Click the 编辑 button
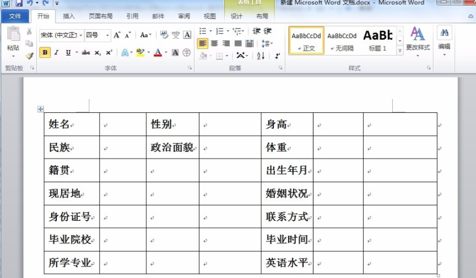This screenshot has width=476, height=278. [x=444, y=41]
